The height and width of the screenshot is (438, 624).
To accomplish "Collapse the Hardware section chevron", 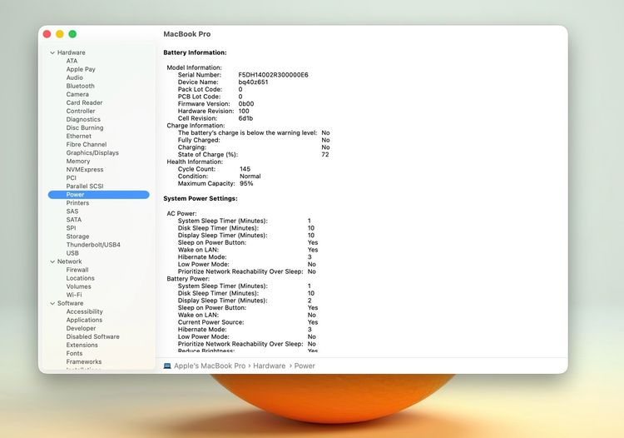I will 52,52.
